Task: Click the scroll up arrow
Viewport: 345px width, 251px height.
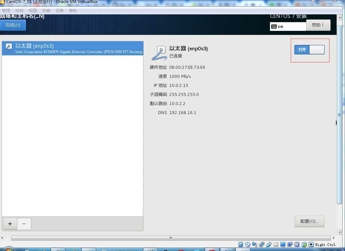Action: click(x=340, y=17)
